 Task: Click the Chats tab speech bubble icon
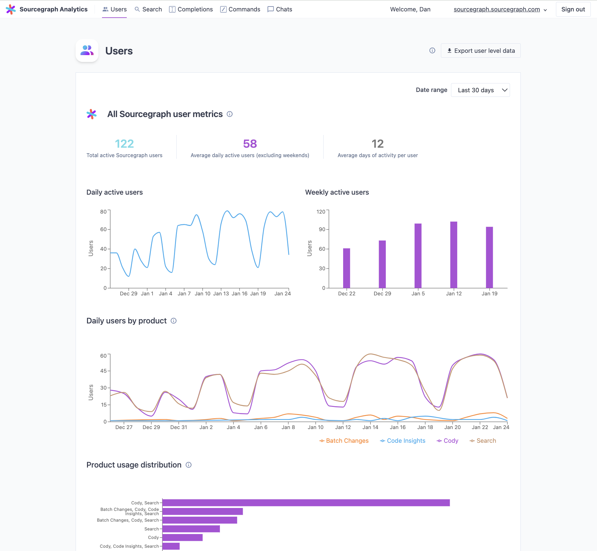pos(270,9)
